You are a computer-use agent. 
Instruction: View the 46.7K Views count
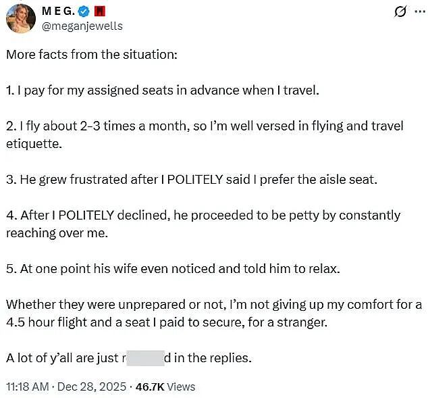click(x=165, y=387)
